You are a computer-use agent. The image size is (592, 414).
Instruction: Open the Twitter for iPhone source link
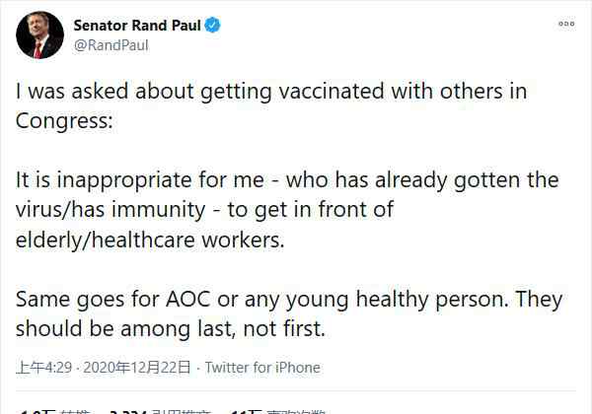click(x=262, y=368)
